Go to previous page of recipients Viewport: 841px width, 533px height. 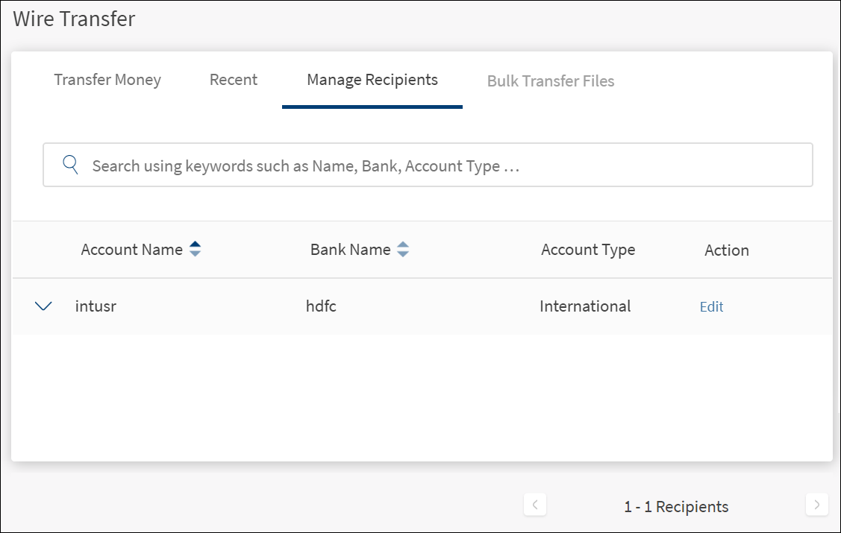(x=535, y=505)
